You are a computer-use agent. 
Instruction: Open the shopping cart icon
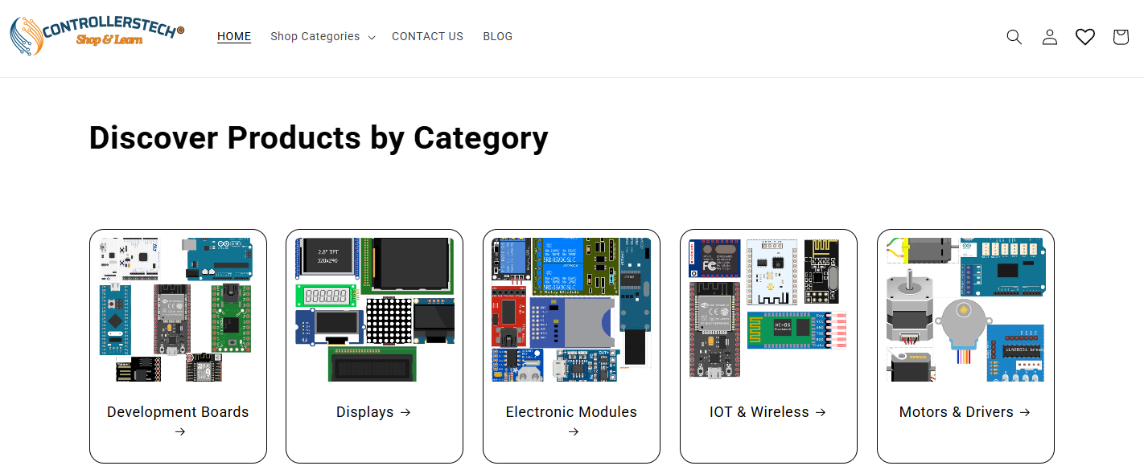coord(1121,37)
